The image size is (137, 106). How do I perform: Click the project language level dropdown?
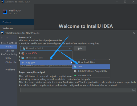[x=46, y=66]
